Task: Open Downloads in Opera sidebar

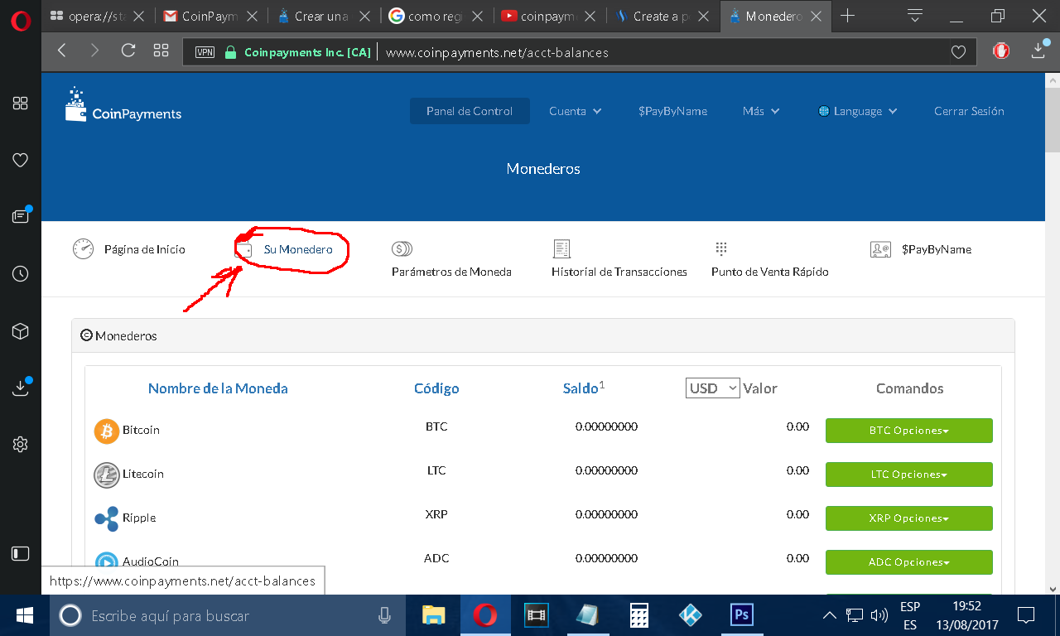Action: [21, 387]
